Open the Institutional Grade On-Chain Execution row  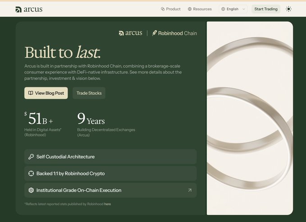click(110, 190)
